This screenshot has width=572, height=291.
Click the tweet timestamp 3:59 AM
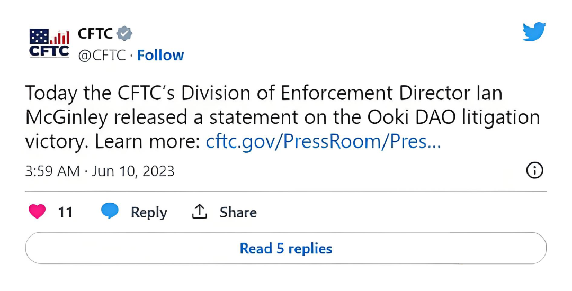click(52, 171)
